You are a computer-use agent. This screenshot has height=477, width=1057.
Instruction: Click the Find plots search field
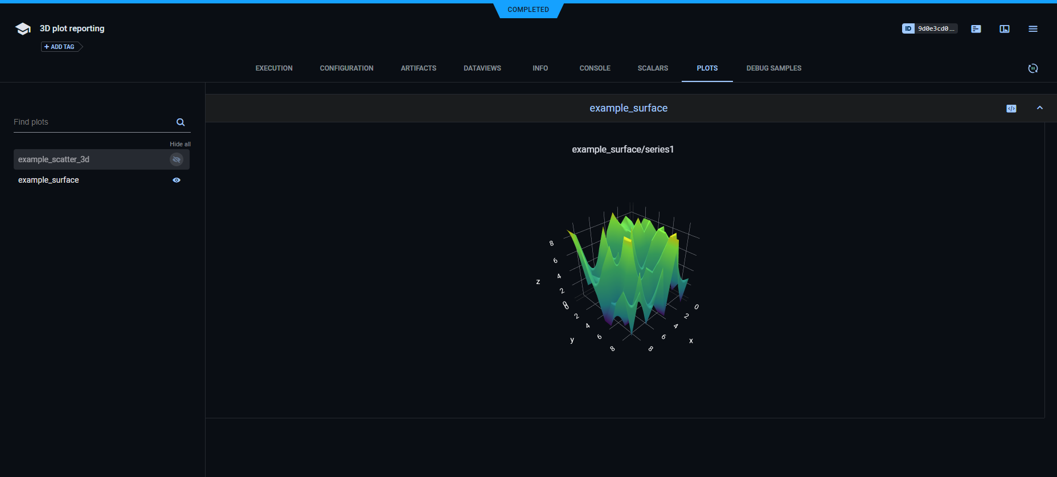point(91,122)
